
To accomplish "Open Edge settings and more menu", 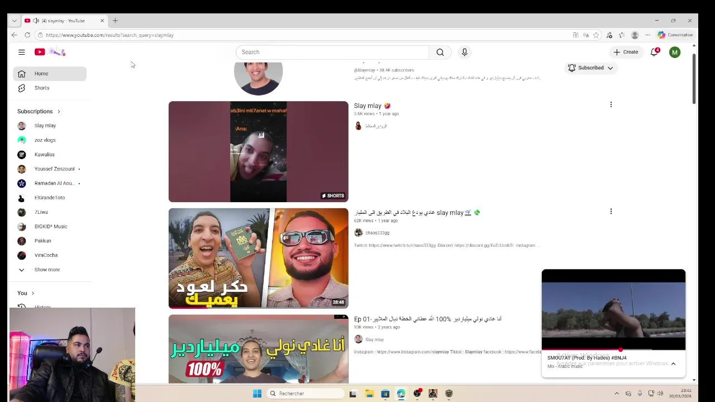I will [648, 35].
